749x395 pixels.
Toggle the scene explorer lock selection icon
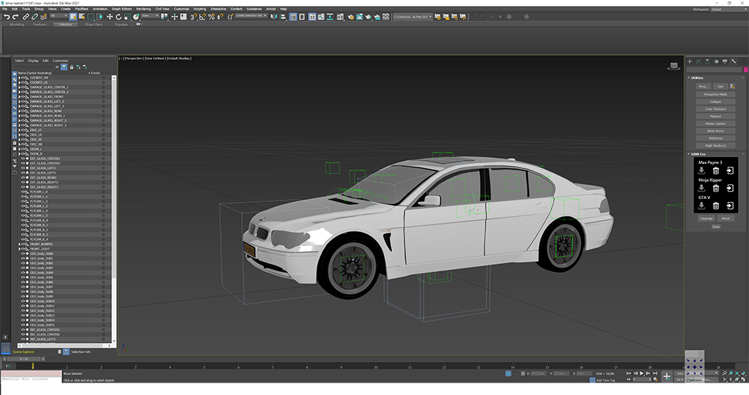[72, 67]
